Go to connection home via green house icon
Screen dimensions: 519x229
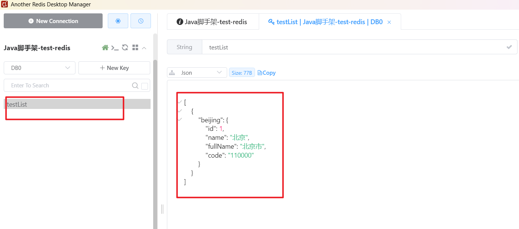coord(105,48)
